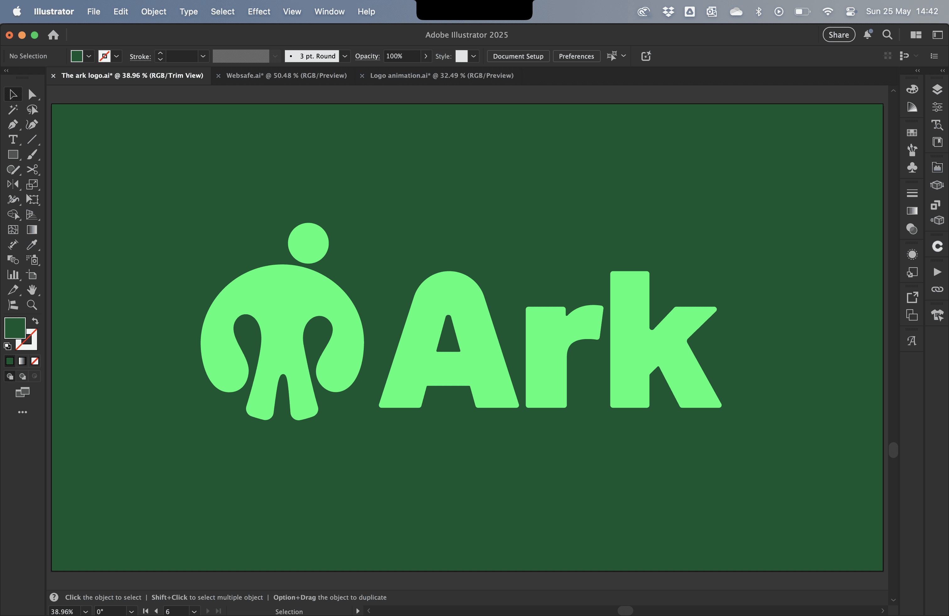
Task: Open the Effect menu
Action: [259, 12]
